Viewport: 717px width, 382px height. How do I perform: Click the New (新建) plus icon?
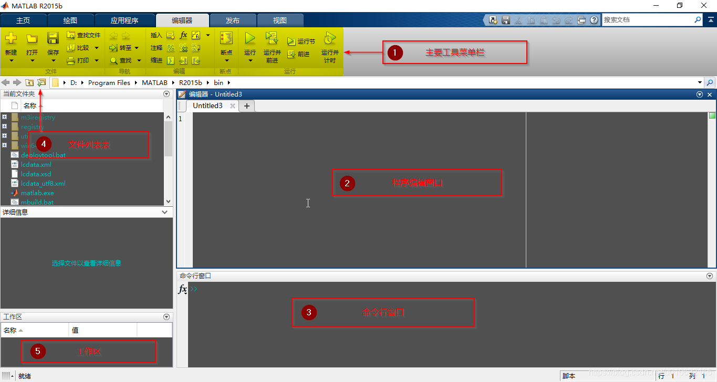coord(11,38)
